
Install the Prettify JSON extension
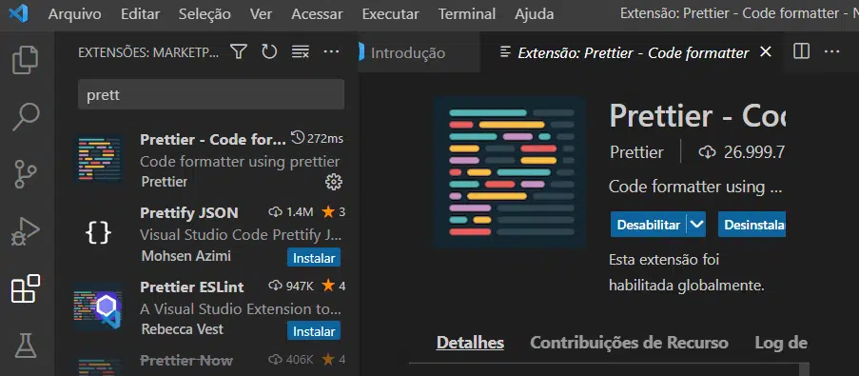click(314, 258)
